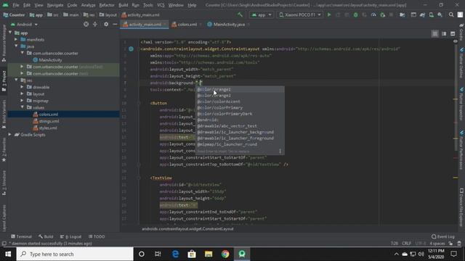Click the layout breadcrumb in navigation bar

pyautogui.click(x=108, y=14)
